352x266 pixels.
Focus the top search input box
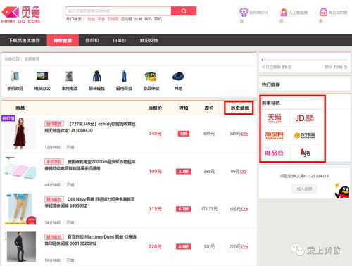click(x=118, y=11)
